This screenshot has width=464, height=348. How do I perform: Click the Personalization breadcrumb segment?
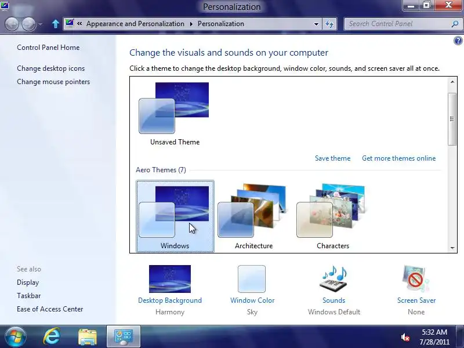(221, 24)
